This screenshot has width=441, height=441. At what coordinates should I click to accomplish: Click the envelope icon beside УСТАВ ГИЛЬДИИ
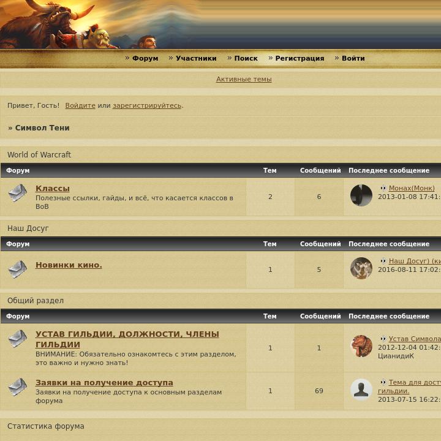pos(17,339)
